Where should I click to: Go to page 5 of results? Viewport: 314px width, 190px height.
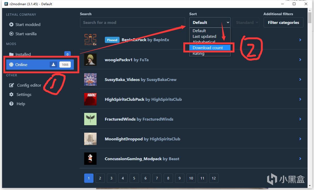tap(134, 178)
